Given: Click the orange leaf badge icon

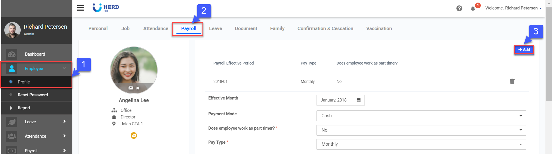Looking at the screenshot, I should click(134, 135).
